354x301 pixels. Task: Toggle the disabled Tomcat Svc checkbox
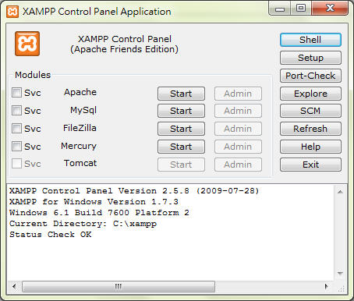tap(16, 164)
